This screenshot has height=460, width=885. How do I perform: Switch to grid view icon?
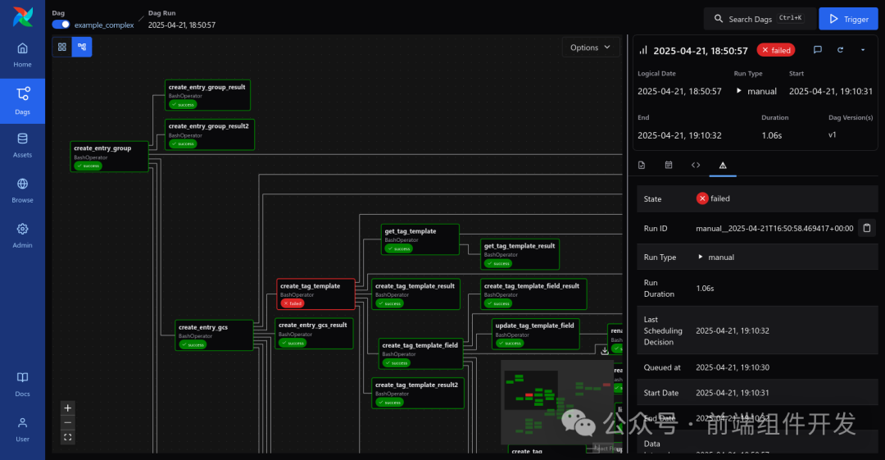62,47
